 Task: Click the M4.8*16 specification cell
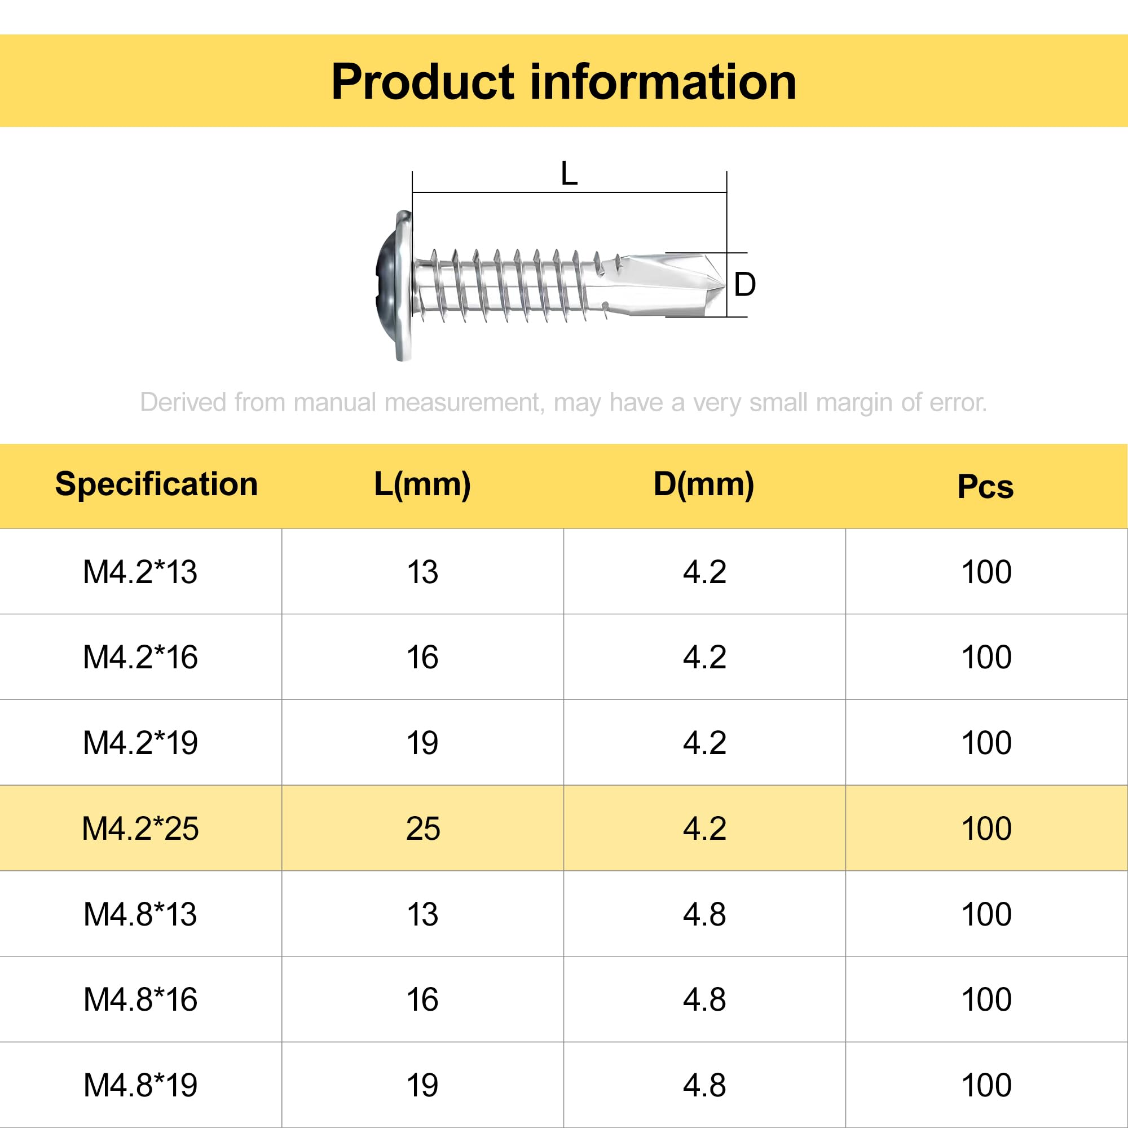[140, 999]
